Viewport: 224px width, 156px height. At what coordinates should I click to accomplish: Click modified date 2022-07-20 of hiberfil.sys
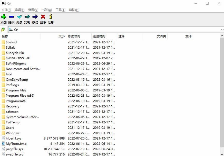(x=79, y=139)
